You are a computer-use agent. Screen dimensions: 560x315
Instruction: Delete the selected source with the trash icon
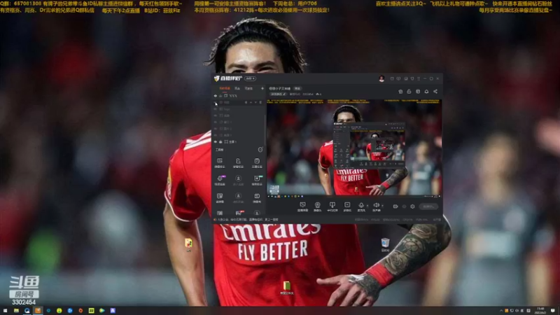[x=260, y=102]
